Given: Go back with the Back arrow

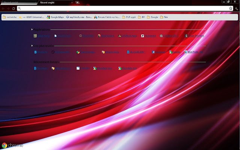Looking at the screenshot, I should click(3, 9).
